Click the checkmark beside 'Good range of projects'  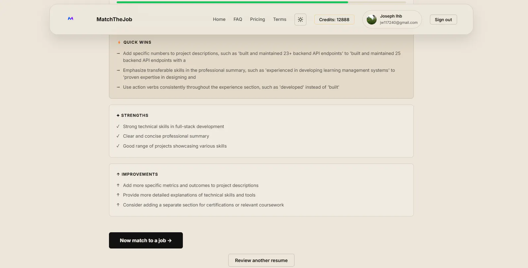pyautogui.click(x=118, y=146)
